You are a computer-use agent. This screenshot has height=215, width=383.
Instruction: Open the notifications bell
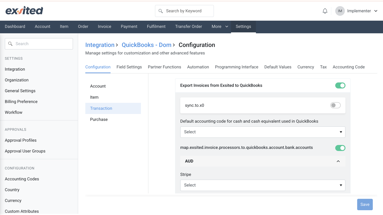[325, 11]
